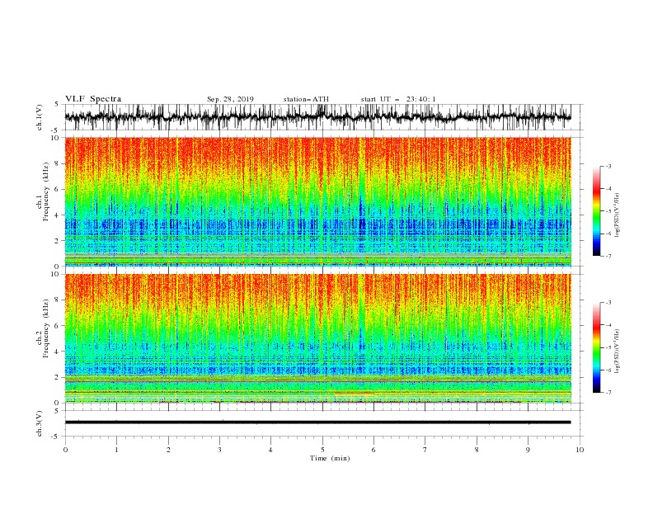Click the 'Time (min)' axis label
Image resolution: width=653 pixels, height=505 pixels.
pos(330,458)
